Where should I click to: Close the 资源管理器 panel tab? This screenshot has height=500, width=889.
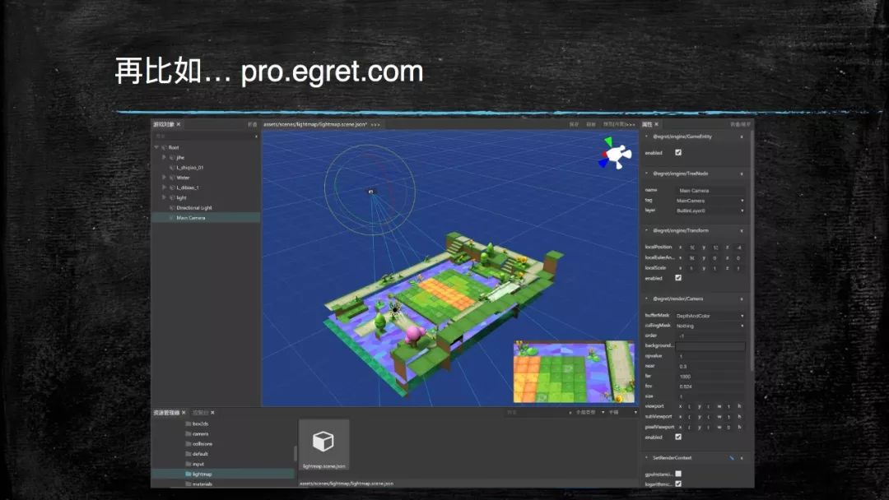pos(184,413)
